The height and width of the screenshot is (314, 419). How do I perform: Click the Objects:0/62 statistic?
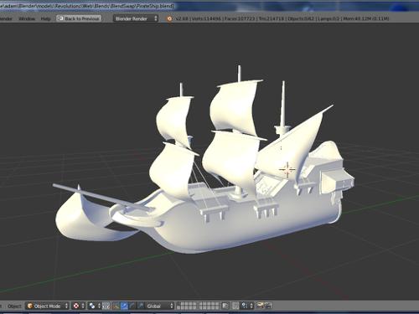click(x=301, y=18)
